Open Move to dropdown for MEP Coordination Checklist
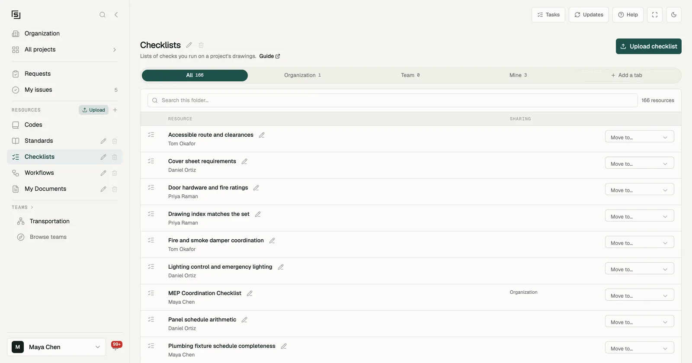The height and width of the screenshot is (363, 692). click(639, 296)
